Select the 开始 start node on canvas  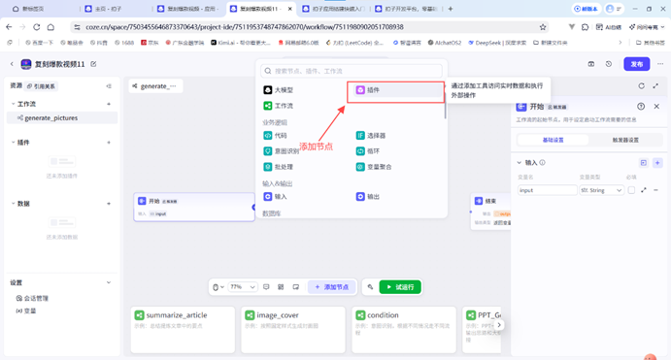(x=194, y=207)
